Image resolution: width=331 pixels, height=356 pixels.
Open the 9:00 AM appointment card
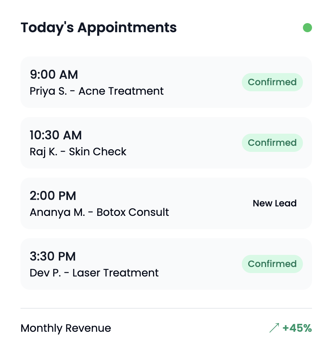click(x=166, y=82)
